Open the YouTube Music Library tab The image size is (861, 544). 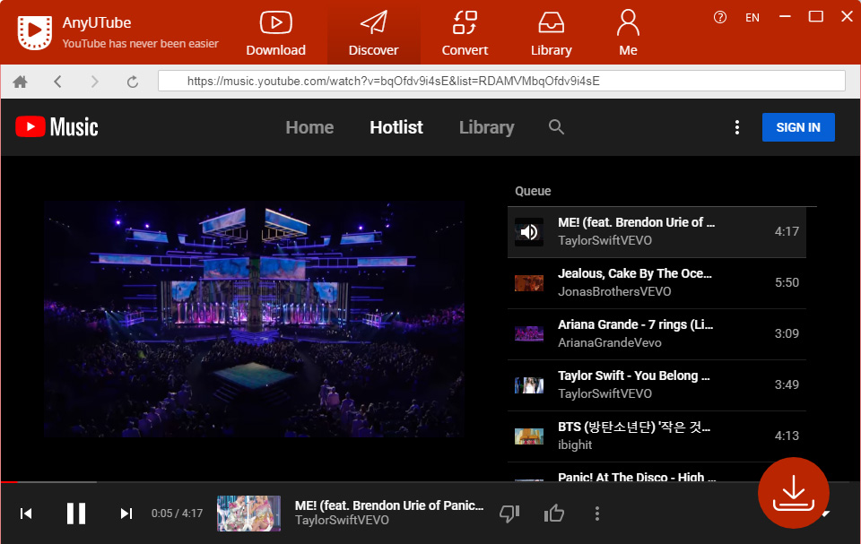pos(486,127)
